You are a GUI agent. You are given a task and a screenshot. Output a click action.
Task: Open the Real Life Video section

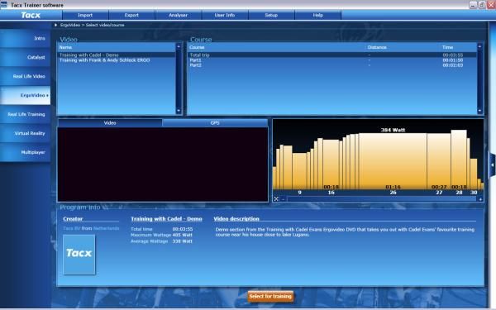25,76
